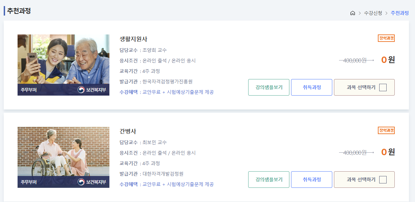Open 취득과정 for 간병사 course
This screenshot has height=202, width=415.
[x=312, y=180]
